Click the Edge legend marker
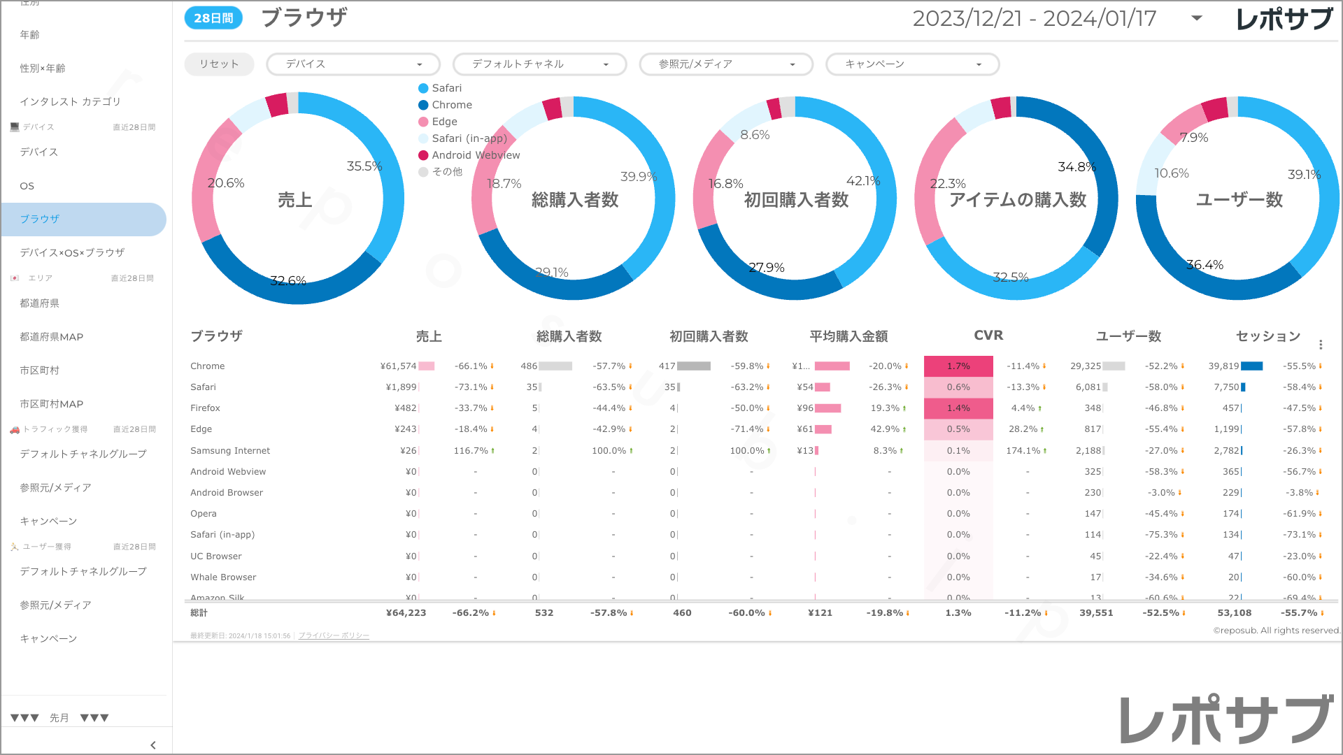The height and width of the screenshot is (755, 1343). coord(423,122)
